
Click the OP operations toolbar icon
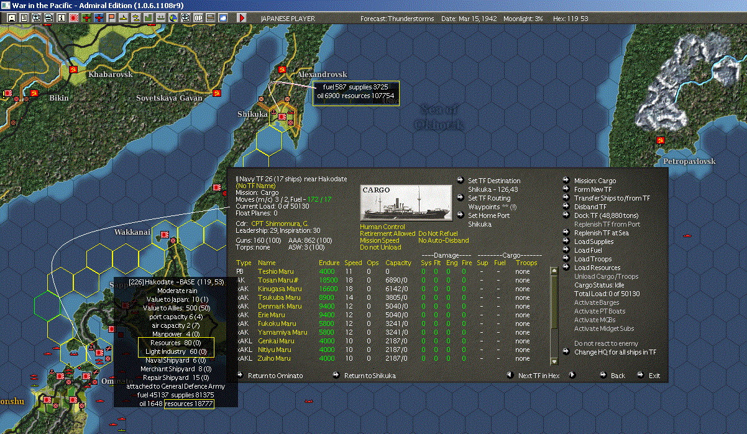[x=198, y=18]
